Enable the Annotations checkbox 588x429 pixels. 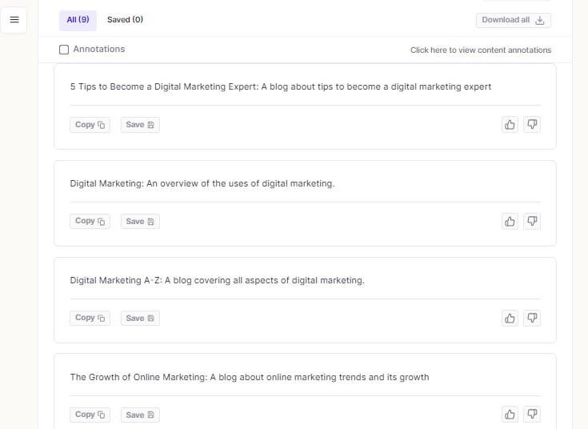(x=64, y=50)
